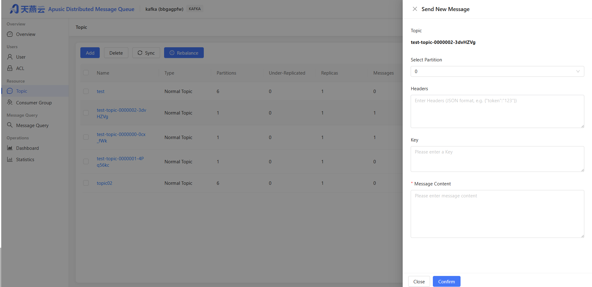Open test-topic-0000000-0cx_fWk topic link
This screenshot has height=287, width=592.
tap(121, 138)
